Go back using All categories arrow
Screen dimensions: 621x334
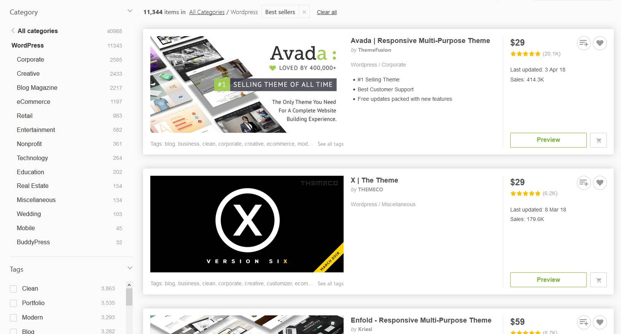point(13,30)
